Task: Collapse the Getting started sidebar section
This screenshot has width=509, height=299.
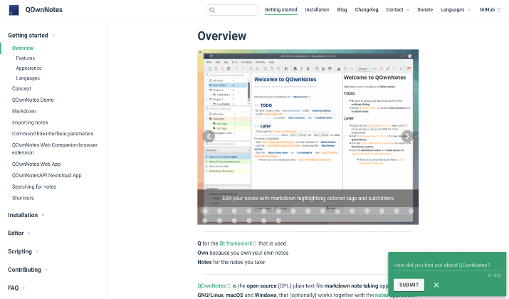Action: pos(31,36)
